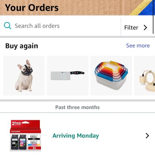Viewport: 155px width, 155px height.
Task: Click the teal magnifying glass search icon
Action: [x=8, y=26]
